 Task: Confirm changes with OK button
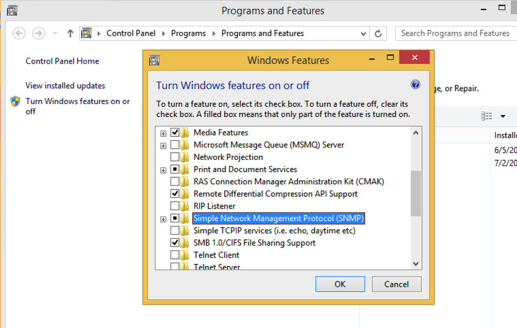tap(340, 284)
